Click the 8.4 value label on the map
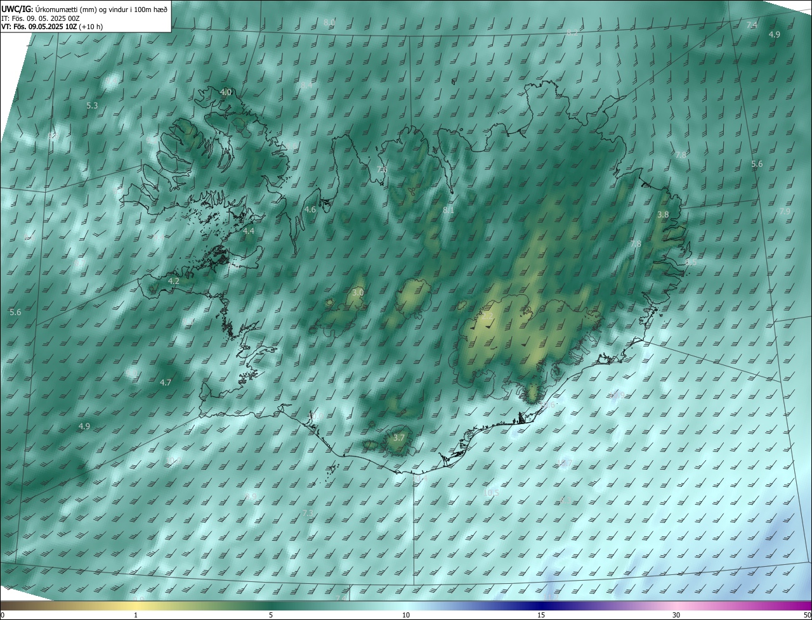This screenshot has width=812, height=620. [x=306, y=85]
